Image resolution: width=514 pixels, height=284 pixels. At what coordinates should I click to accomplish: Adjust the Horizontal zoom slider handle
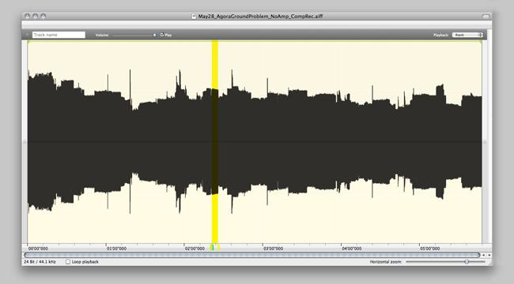click(x=467, y=262)
